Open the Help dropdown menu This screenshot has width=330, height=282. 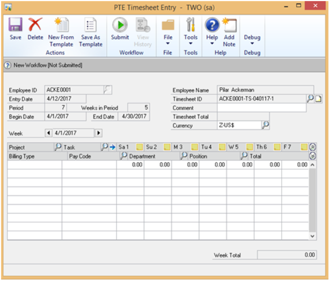click(212, 41)
